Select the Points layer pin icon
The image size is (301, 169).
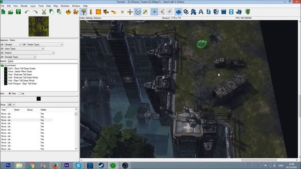click(x=91, y=12)
